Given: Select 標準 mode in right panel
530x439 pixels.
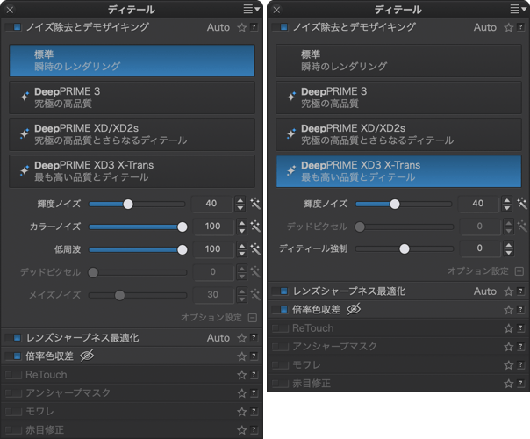Looking at the screenshot, I should pos(398,61).
